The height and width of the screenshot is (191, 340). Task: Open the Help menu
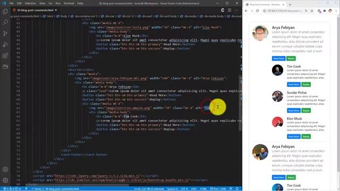[x=80, y=3]
